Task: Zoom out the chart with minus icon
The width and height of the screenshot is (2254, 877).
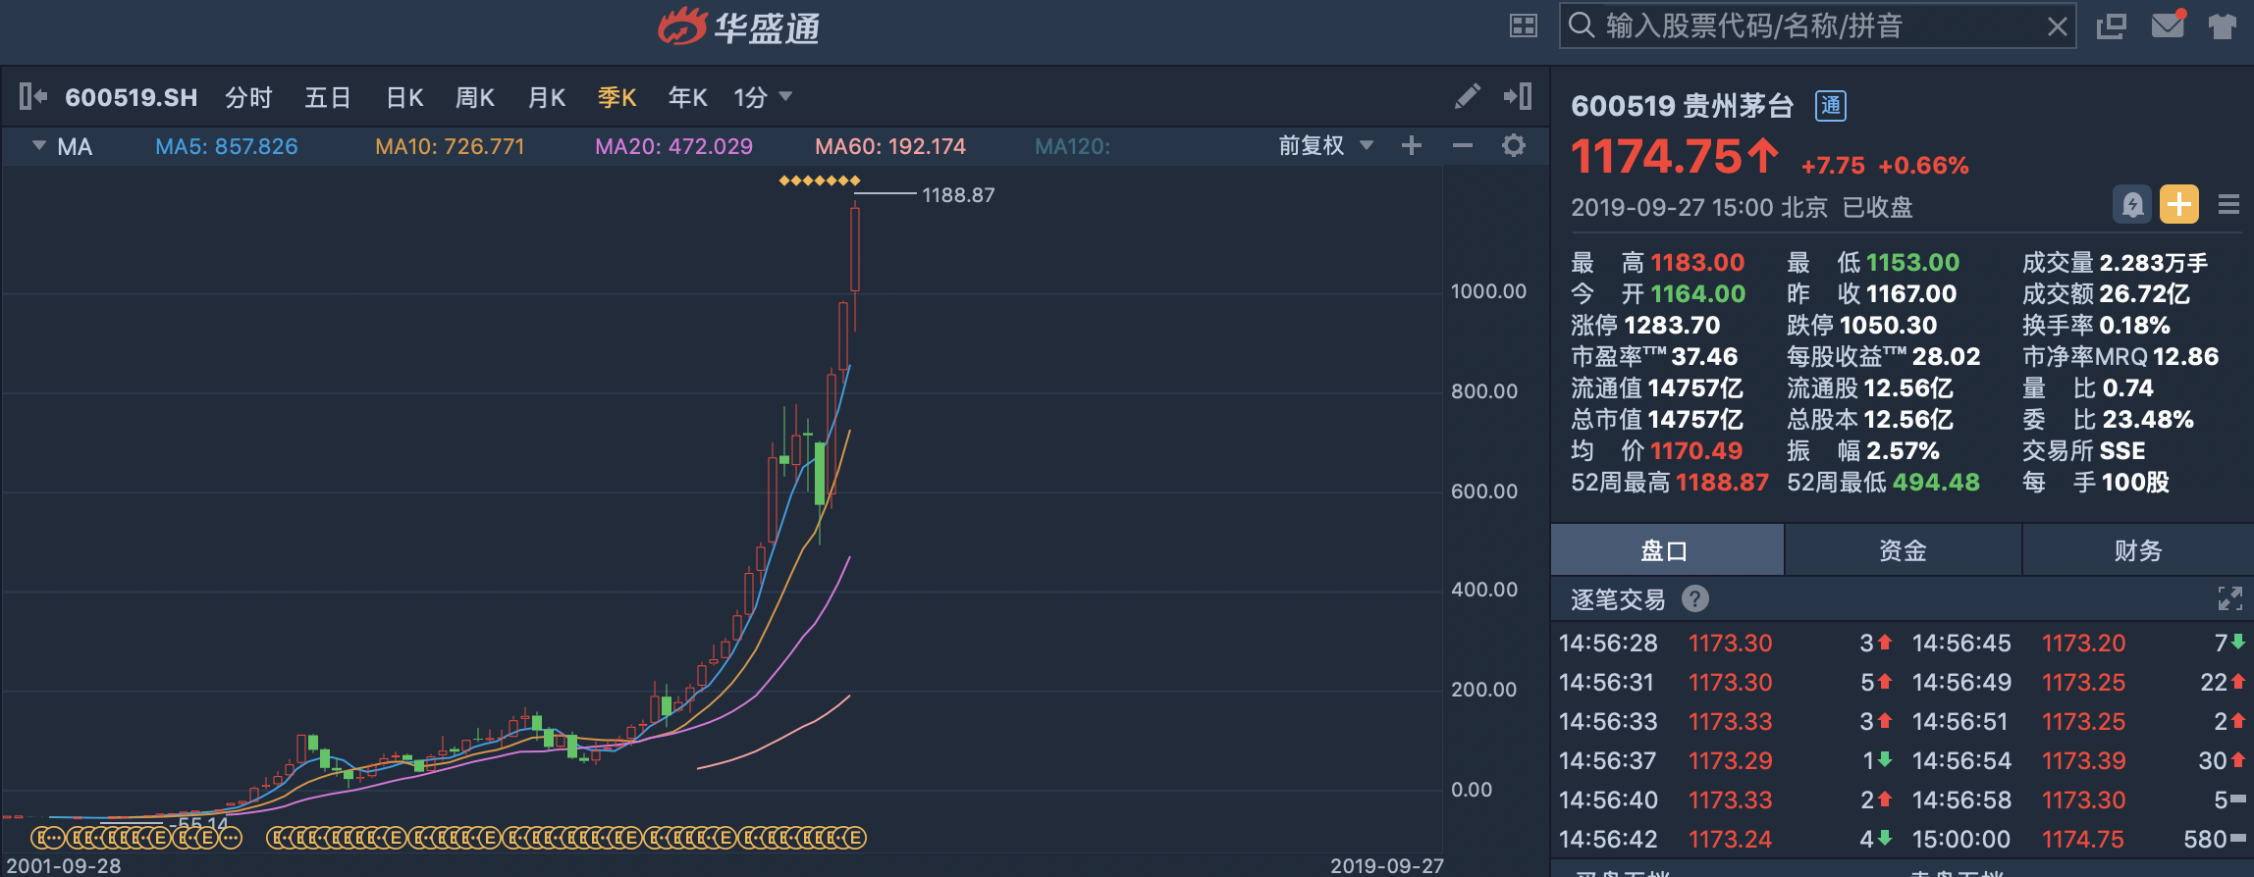Action: (x=1463, y=146)
